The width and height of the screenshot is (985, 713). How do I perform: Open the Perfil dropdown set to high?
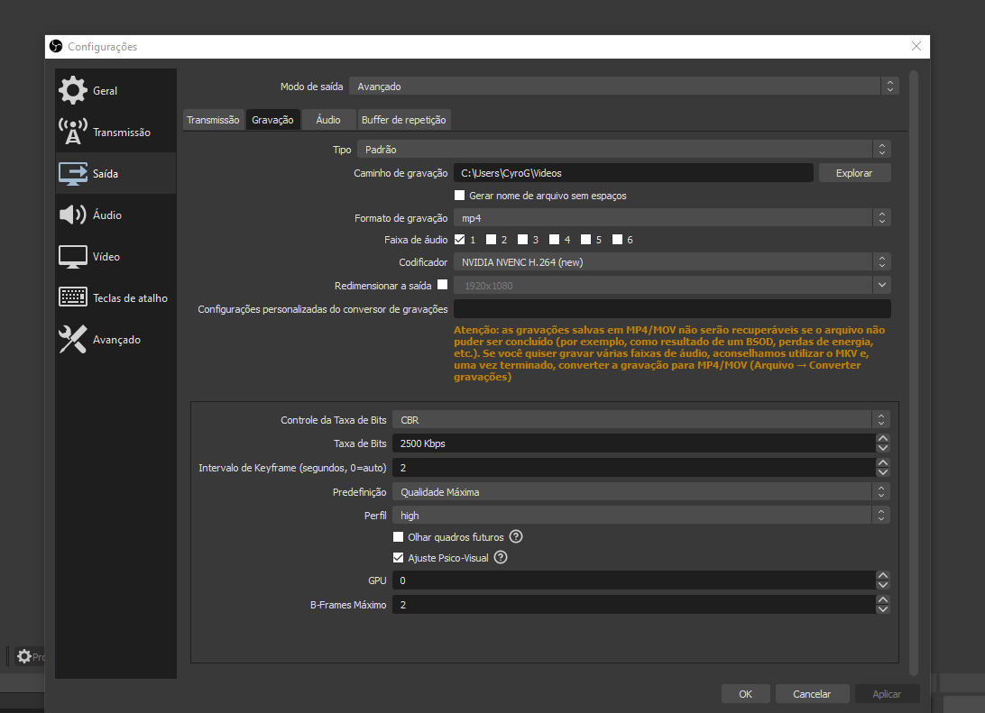click(640, 516)
